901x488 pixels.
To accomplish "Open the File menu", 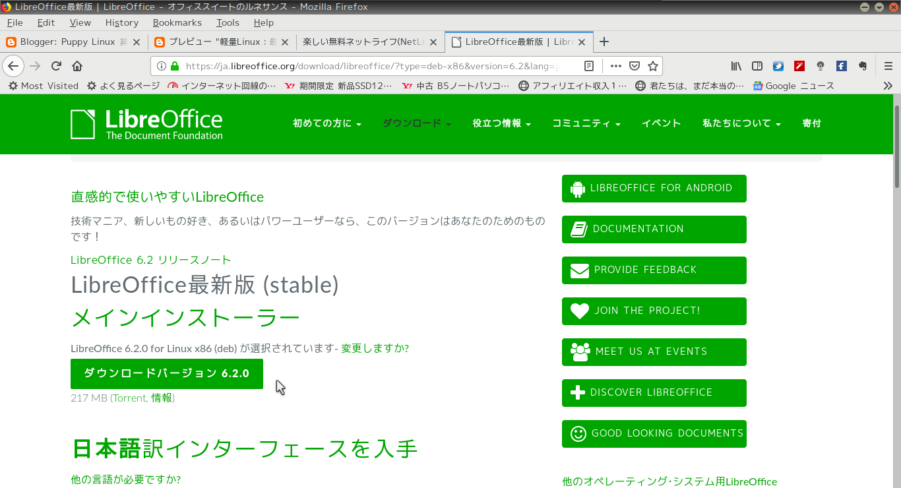I will click(x=15, y=22).
